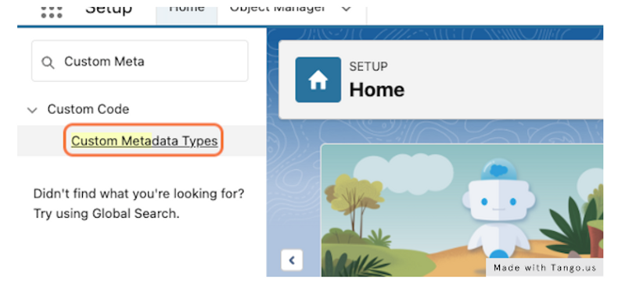Open the Object Manager tab dropdown arrow
This screenshot has height=288, width=618.
(x=346, y=9)
